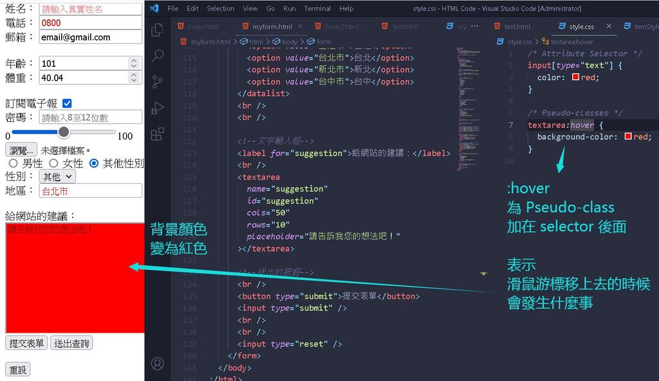659x381 pixels.
Task: Click the 電話 field containing 0800
Action: [90, 22]
